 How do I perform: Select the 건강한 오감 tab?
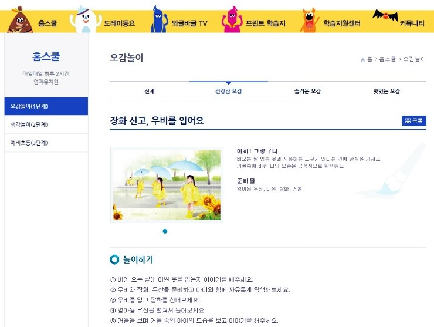[228, 91]
